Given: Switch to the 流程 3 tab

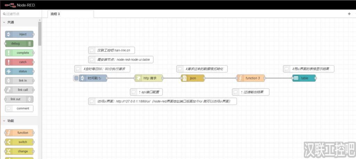Looking at the screenshot, I should point(71,14).
